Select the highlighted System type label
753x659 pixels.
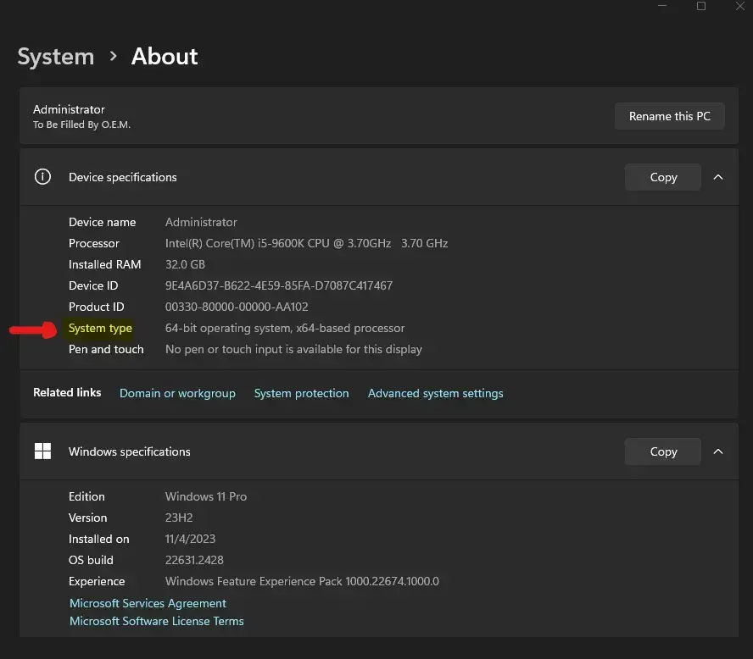(x=100, y=329)
